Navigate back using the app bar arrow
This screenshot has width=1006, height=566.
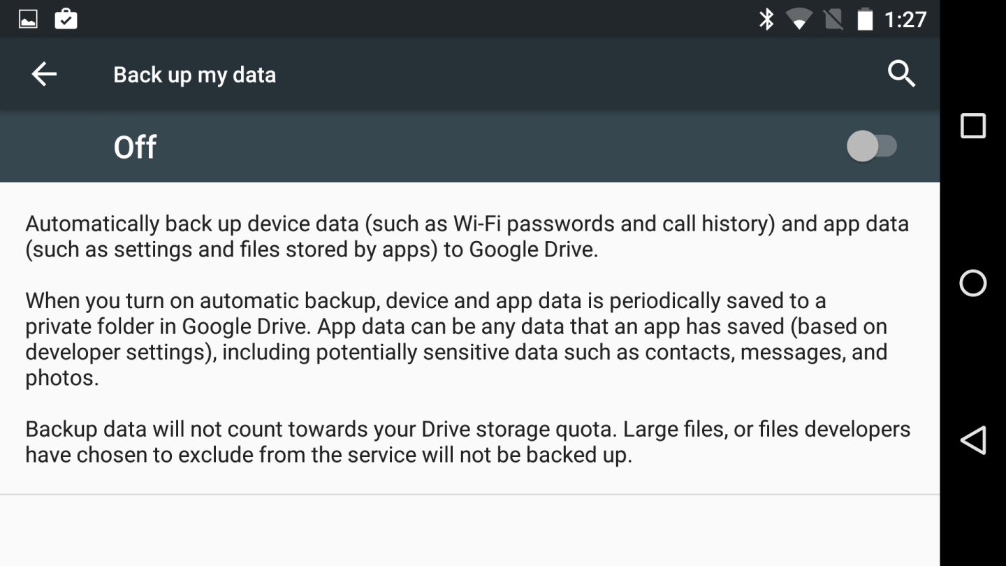tap(43, 74)
